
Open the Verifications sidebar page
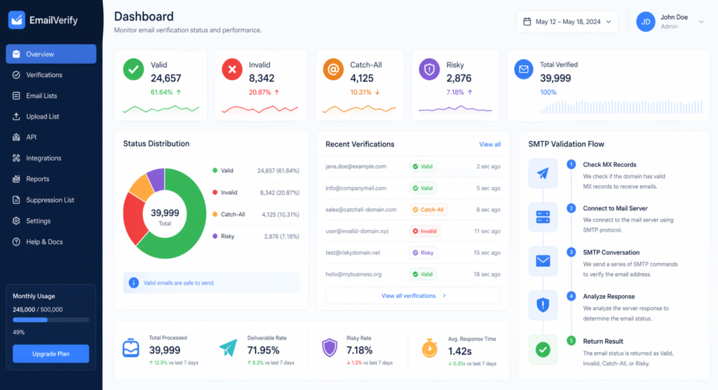(44, 75)
